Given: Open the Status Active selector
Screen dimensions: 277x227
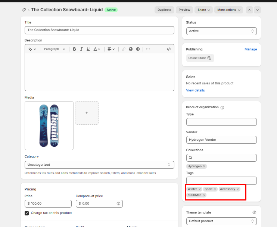Looking at the screenshot, I should pyautogui.click(x=221, y=31).
